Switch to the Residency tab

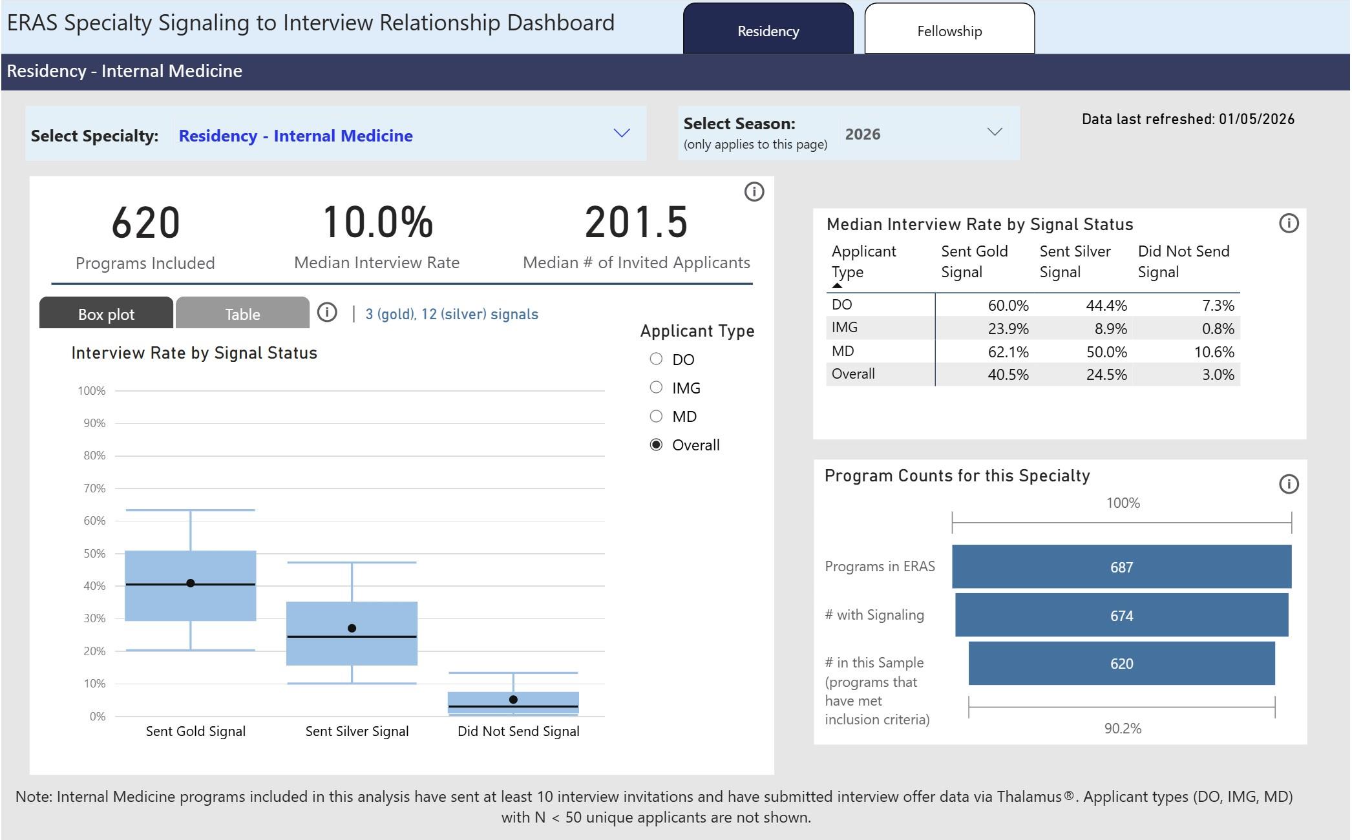pos(768,31)
